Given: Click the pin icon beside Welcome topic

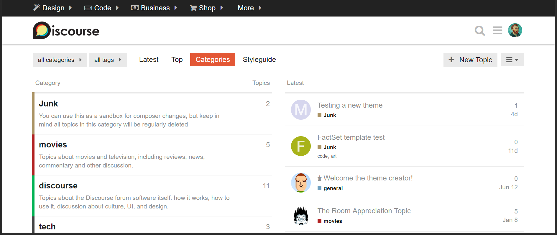Looking at the screenshot, I should coord(319,178).
